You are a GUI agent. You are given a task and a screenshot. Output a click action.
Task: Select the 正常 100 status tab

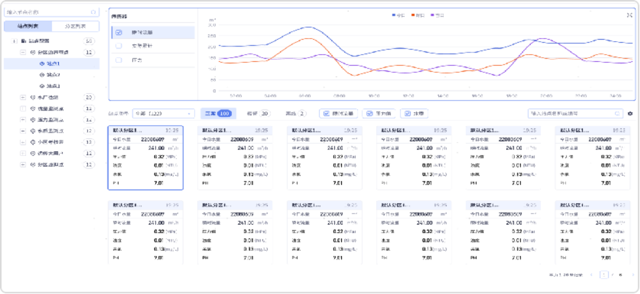[218, 114]
